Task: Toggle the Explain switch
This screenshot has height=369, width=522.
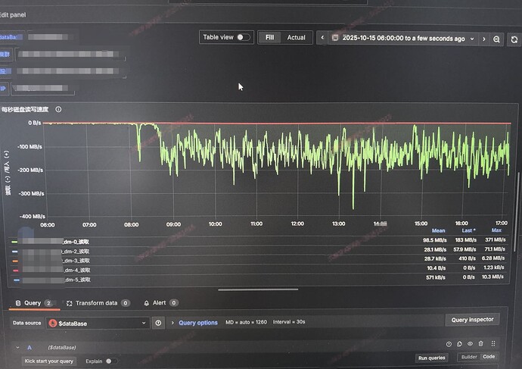Action: [x=111, y=361]
